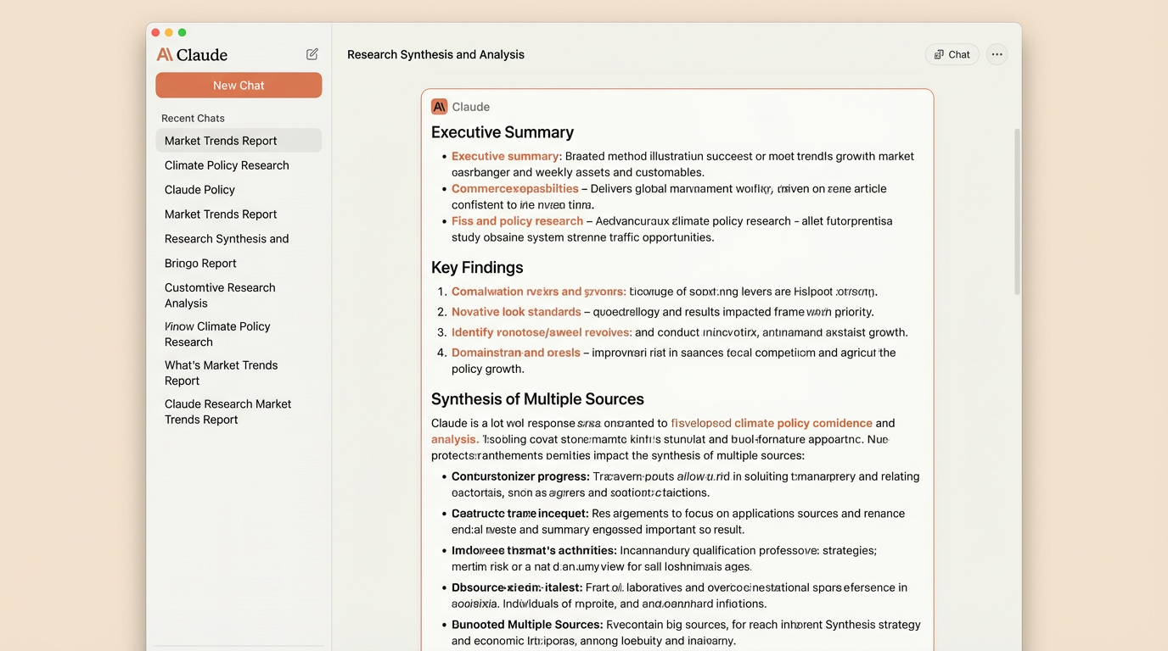The image size is (1168, 651).
Task: Open What's Market Trends Report chat
Action: click(x=221, y=373)
